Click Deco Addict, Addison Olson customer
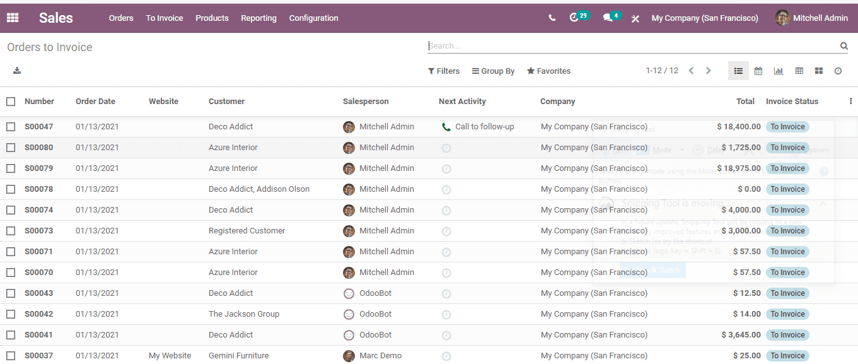Image resolution: width=858 pixels, height=364 pixels. (259, 189)
